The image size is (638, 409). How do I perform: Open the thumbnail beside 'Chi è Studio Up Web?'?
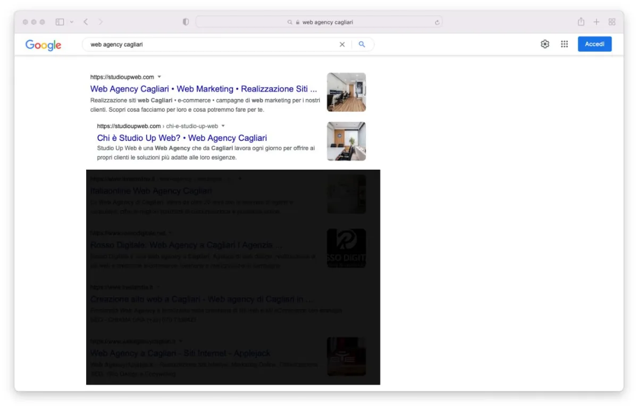click(x=346, y=141)
